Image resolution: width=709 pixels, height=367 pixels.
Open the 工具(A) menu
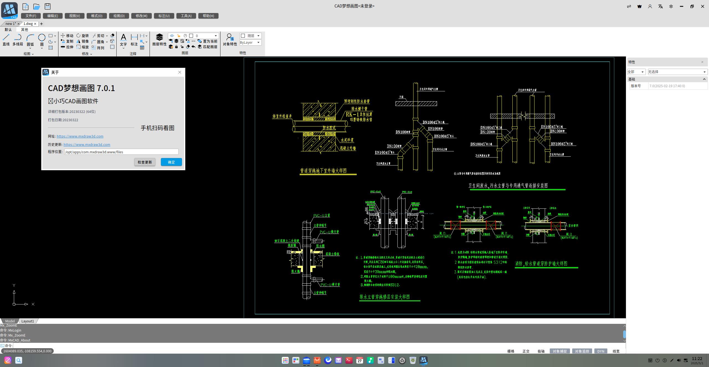tap(186, 16)
